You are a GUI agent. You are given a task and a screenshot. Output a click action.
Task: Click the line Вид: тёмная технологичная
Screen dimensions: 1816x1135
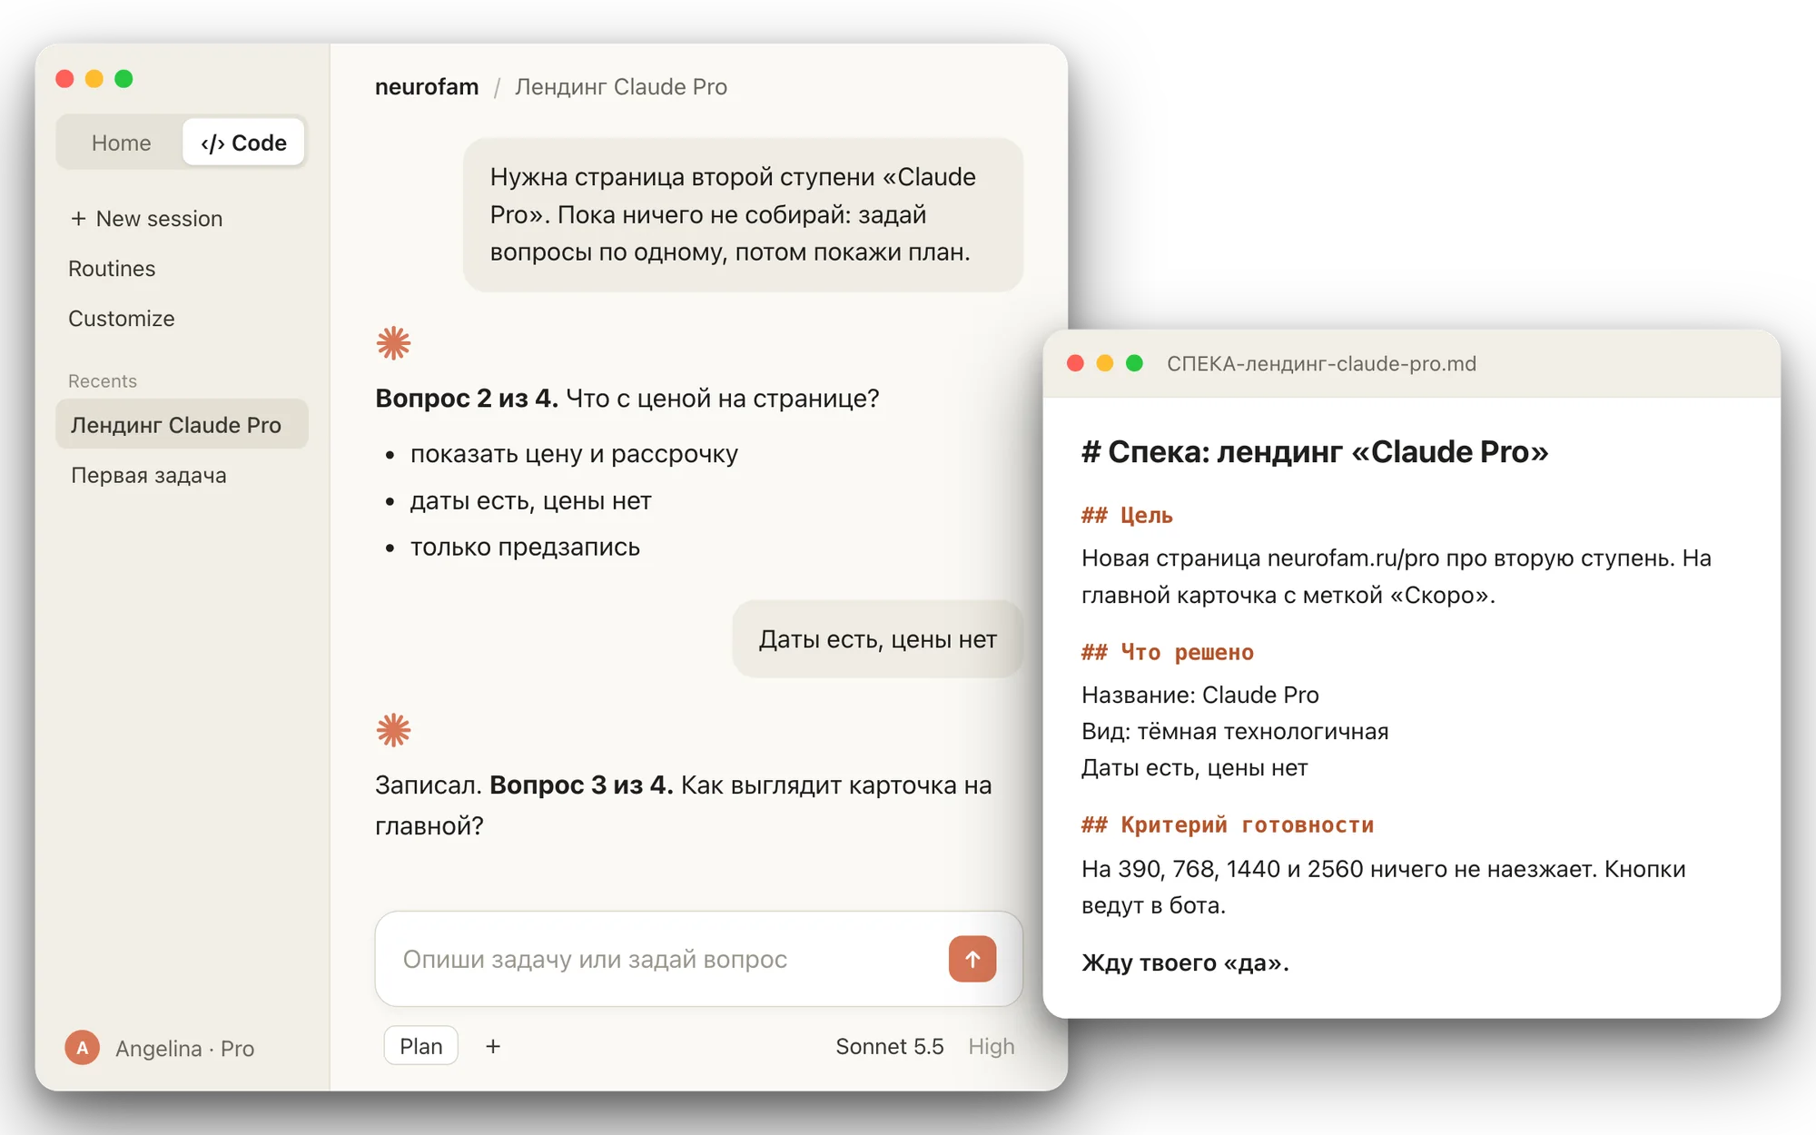1235,731
